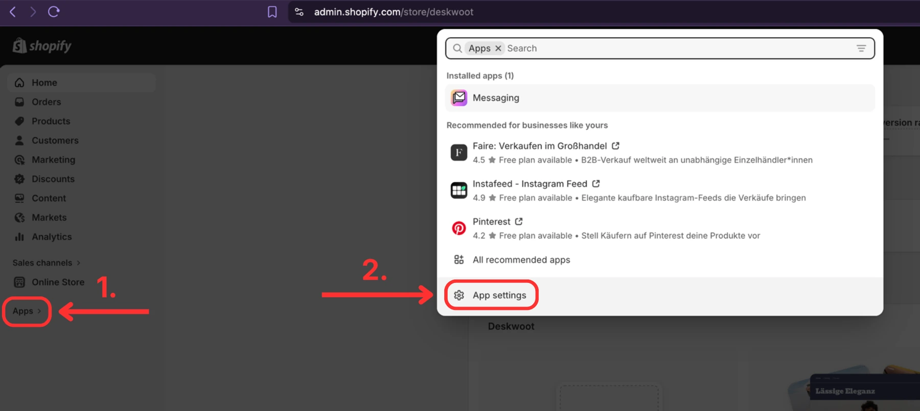Click the Marketing target icon
920x411 pixels.
click(x=19, y=160)
